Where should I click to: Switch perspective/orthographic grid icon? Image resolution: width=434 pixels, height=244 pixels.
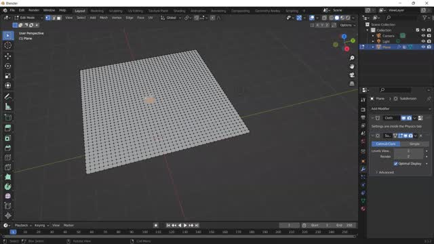tap(352, 83)
